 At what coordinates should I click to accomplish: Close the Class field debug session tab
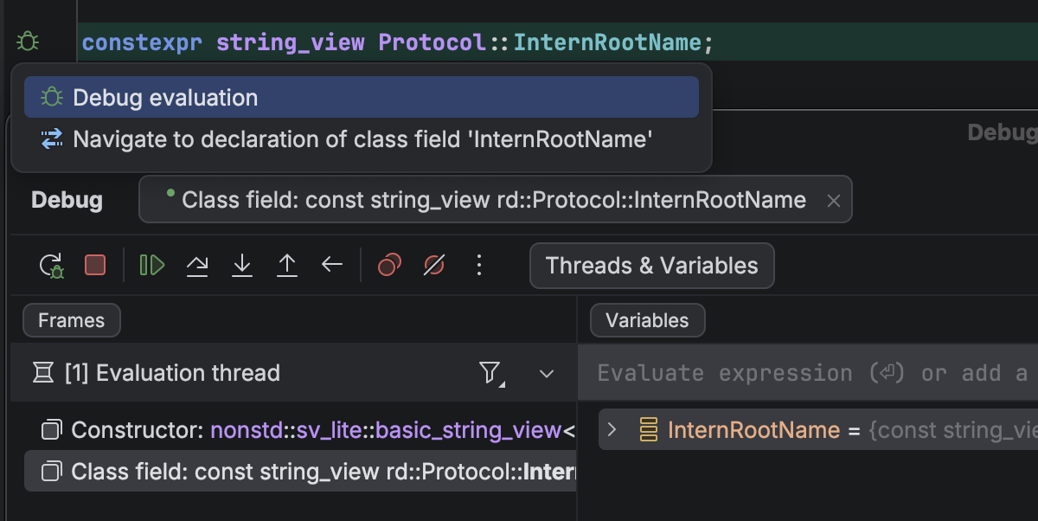[x=833, y=201]
